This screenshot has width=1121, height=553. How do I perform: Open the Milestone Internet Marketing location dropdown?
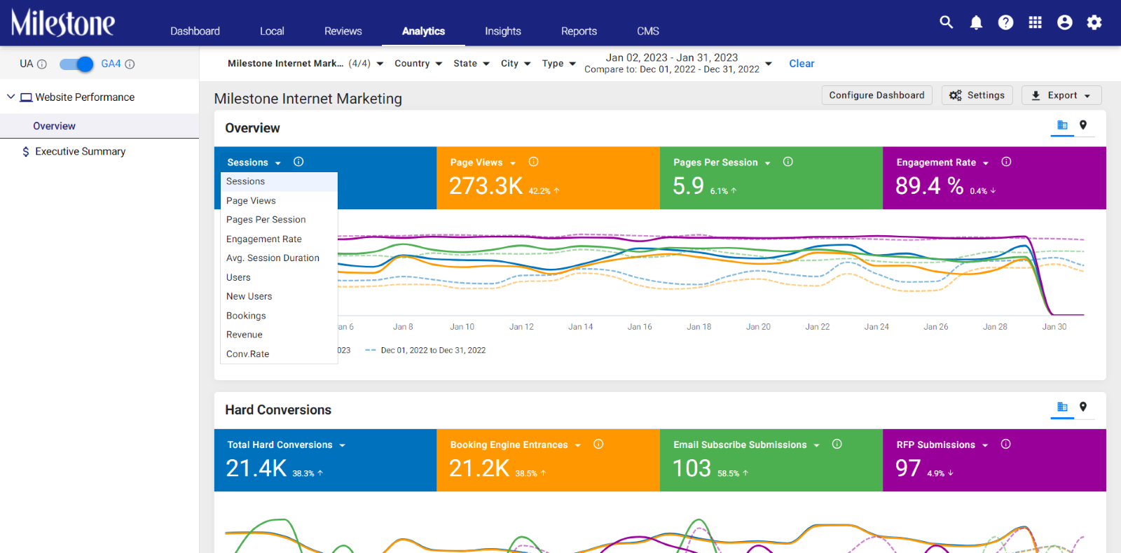click(x=305, y=64)
